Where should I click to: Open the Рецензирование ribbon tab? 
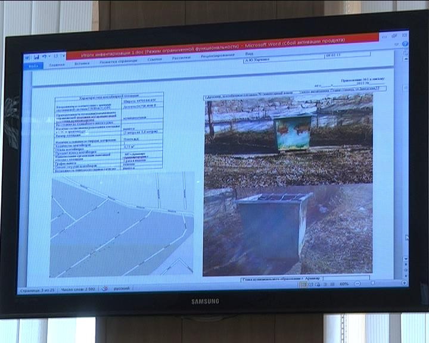click(217, 56)
